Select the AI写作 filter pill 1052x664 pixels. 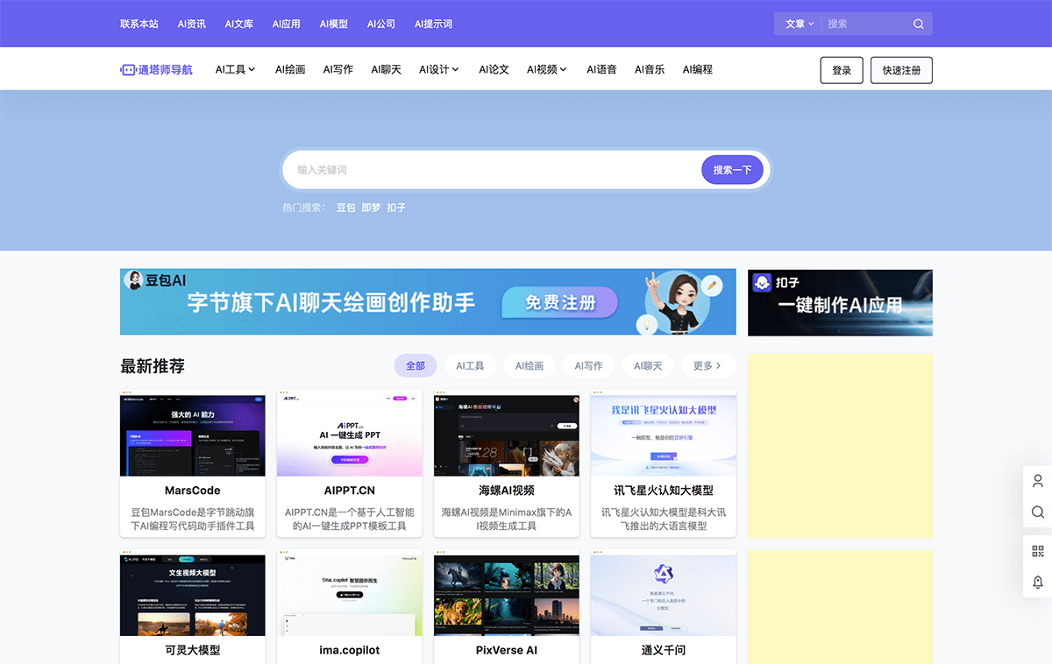click(x=588, y=365)
